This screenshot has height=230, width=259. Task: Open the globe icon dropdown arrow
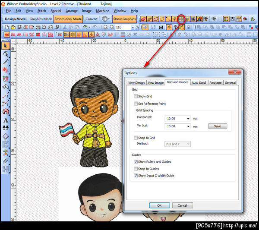(108, 19)
